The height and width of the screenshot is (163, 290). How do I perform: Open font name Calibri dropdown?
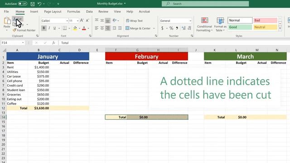(x=67, y=21)
